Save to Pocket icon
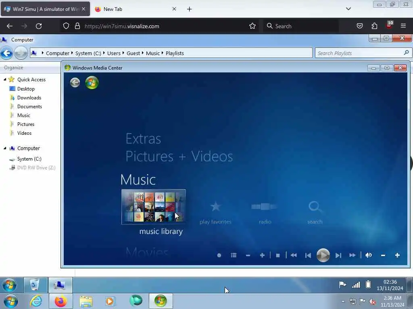The image size is (413, 309). [x=359, y=26]
